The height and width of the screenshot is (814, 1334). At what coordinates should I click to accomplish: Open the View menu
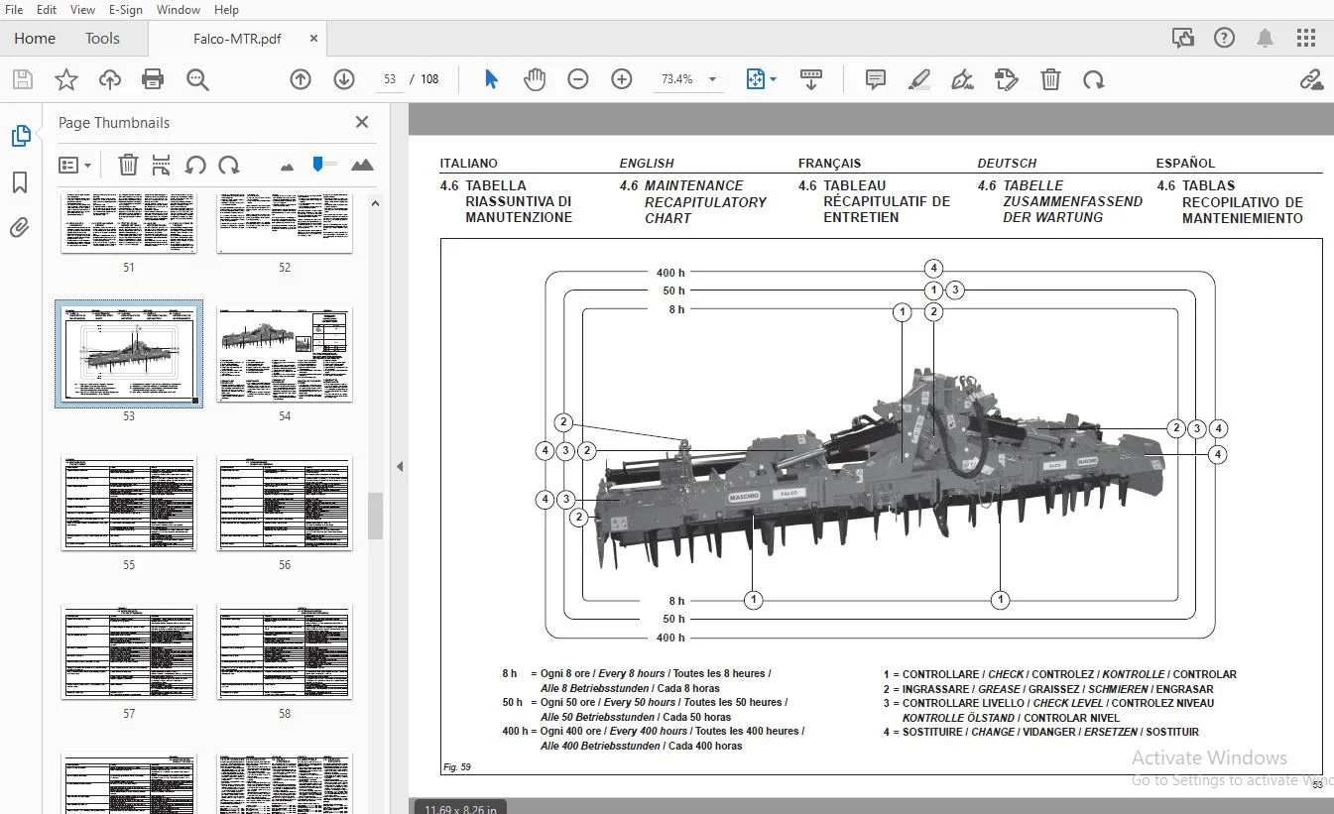point(82,10)
